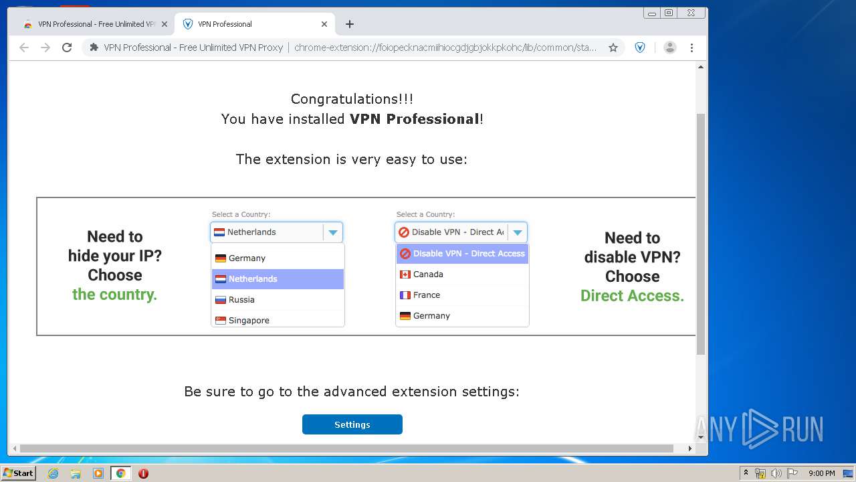This screenshot has height=482, width=856.
Task: Click the blue Settings button
Action: point(352,424)
